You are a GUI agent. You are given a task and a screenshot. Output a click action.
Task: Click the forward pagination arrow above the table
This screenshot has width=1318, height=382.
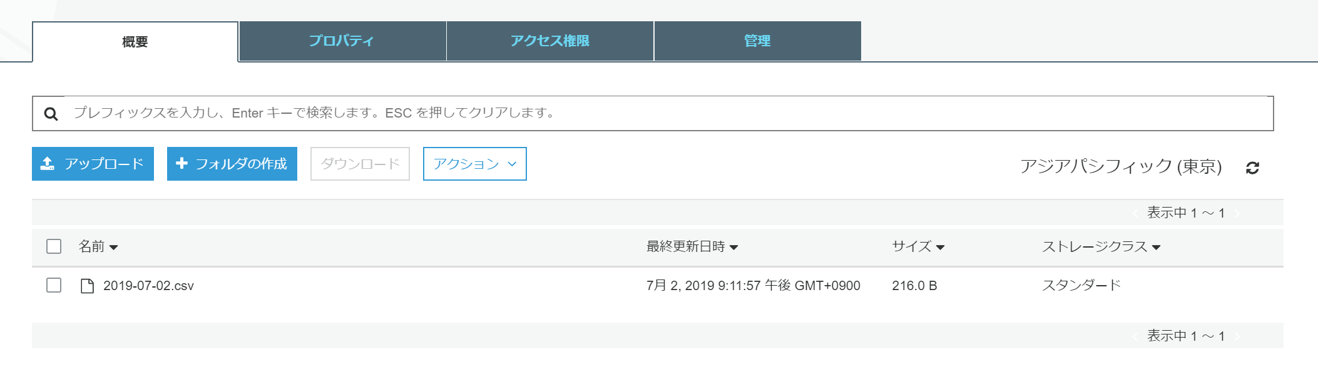(1237, 212)
